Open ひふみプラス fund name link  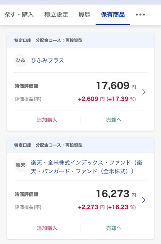pos(48,60)
